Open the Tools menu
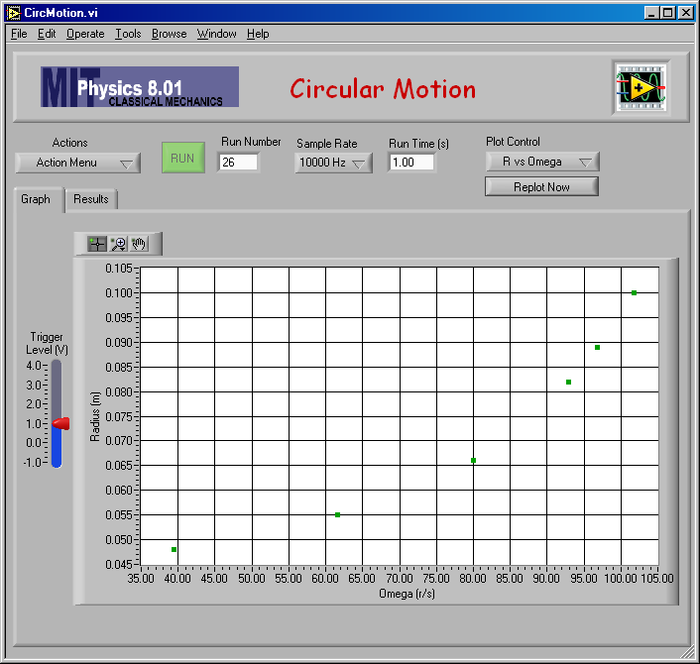This screenshot has height=664, width=700. pos(128,34)
